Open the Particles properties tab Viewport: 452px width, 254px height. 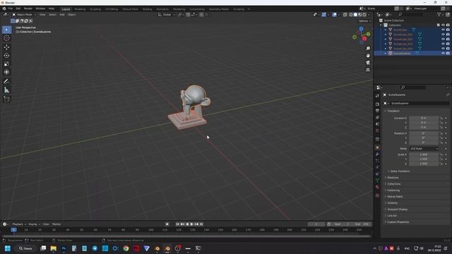click(377, 161)
